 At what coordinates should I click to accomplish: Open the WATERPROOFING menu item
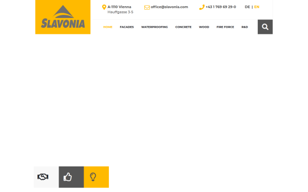[155, 27]
